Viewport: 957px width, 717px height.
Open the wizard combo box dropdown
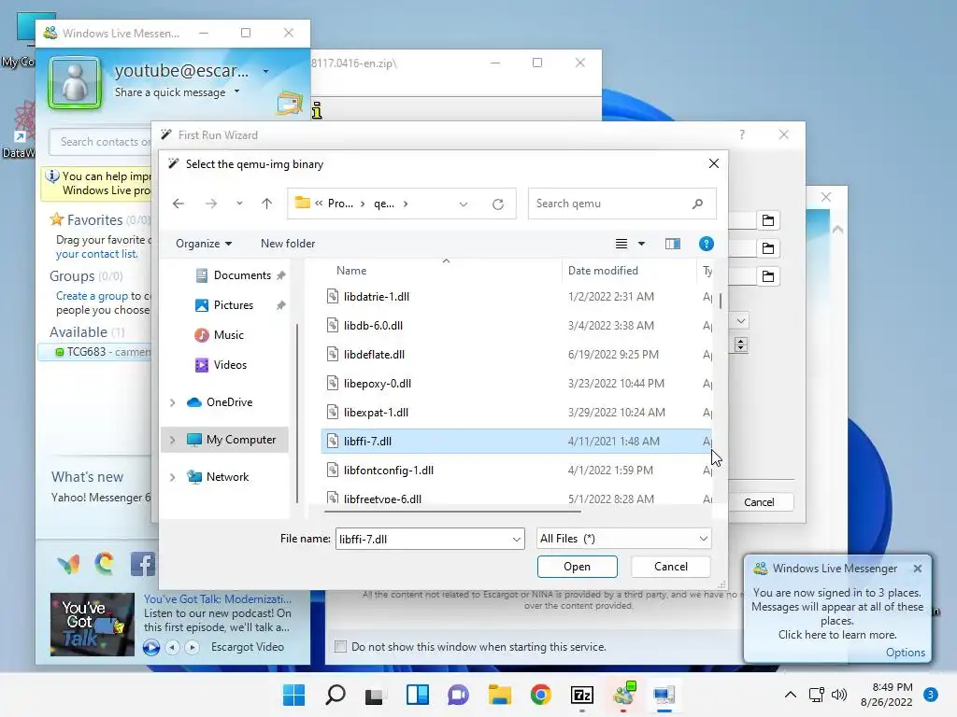(x=740, y=321)
